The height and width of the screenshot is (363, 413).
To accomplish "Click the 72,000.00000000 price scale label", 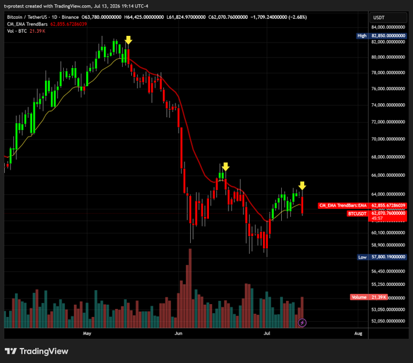I will point(388,122).
